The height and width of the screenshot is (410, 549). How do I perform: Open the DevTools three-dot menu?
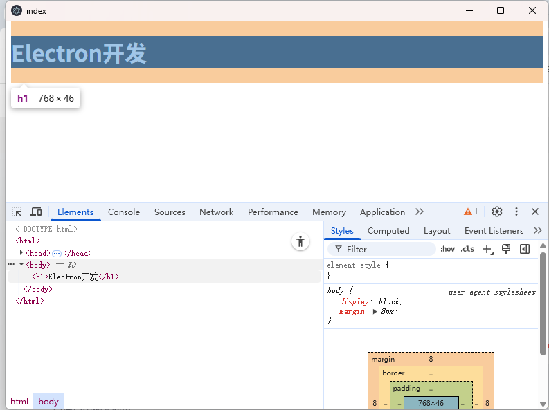(516, 212)
